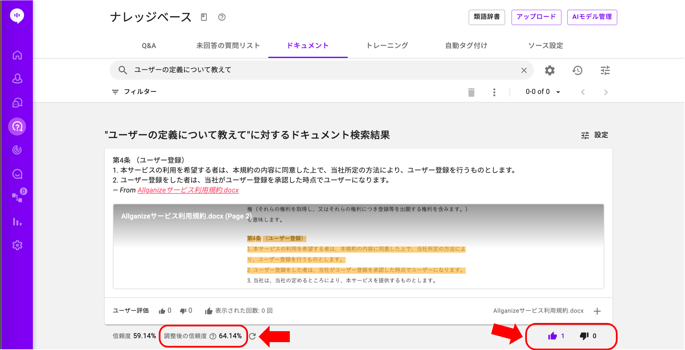Open the spiral target icon in the sidebar
Screen dimensions: 685x350
tap(17, 150)
